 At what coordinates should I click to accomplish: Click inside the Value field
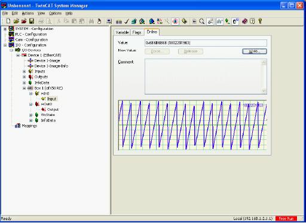(x=206, y=43)
